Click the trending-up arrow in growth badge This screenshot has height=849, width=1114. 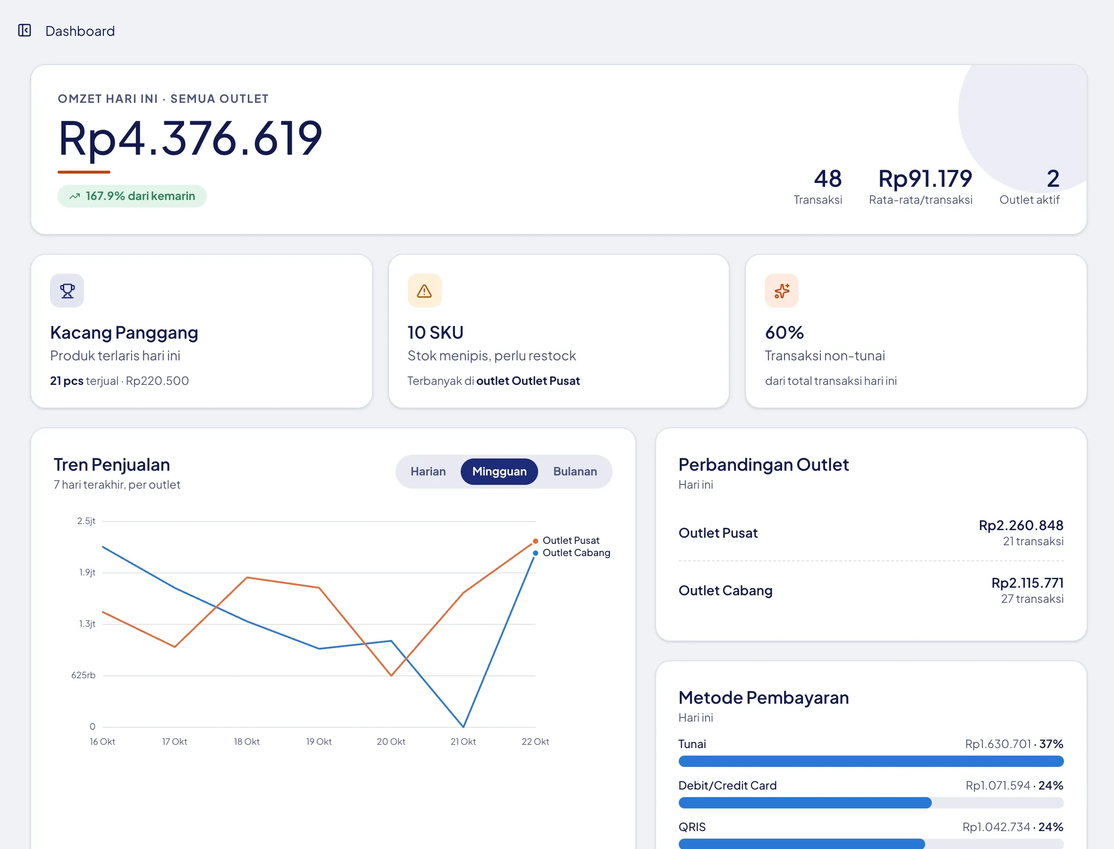click(75, 196)
